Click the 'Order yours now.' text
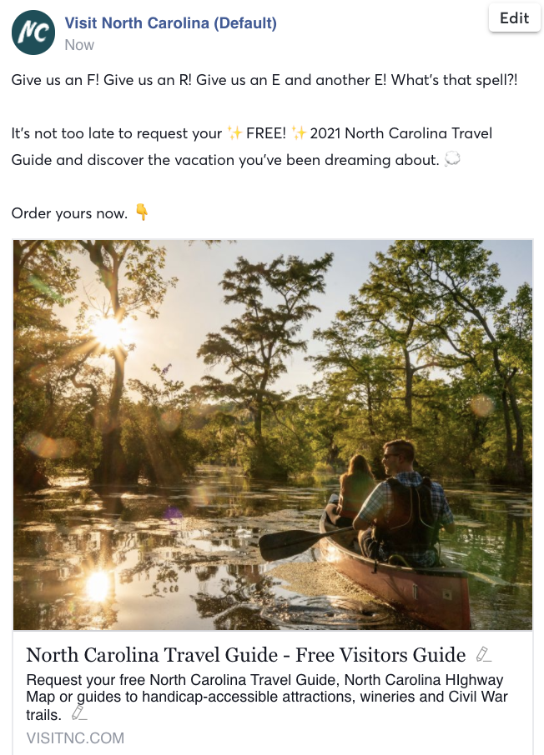 (x=69, y=213)
